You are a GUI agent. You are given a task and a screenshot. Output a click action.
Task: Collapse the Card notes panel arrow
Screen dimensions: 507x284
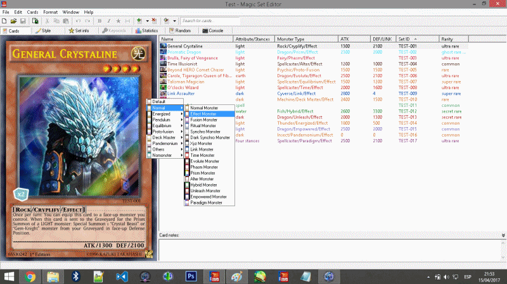coord(503,235)
